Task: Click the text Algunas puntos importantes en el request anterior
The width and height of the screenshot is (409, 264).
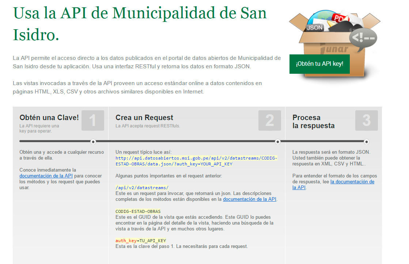Action: [x=168, y=176]
